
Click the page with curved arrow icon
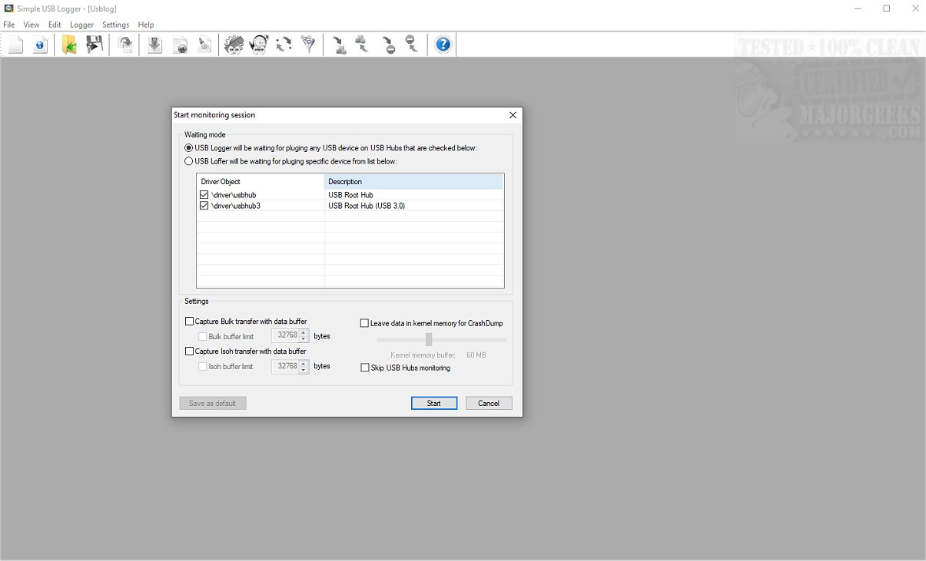point(124,45)
